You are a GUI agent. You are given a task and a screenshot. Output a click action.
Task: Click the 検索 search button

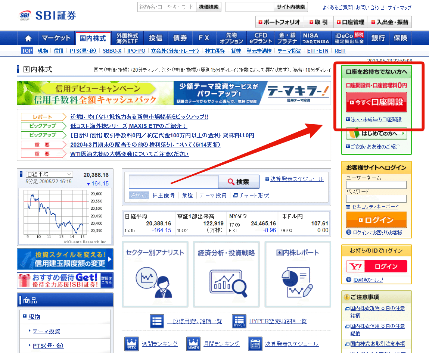tap(239, 182)
